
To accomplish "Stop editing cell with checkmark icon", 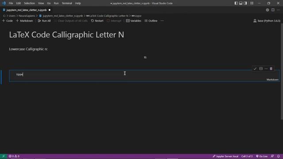I will [x=255, y=69].
